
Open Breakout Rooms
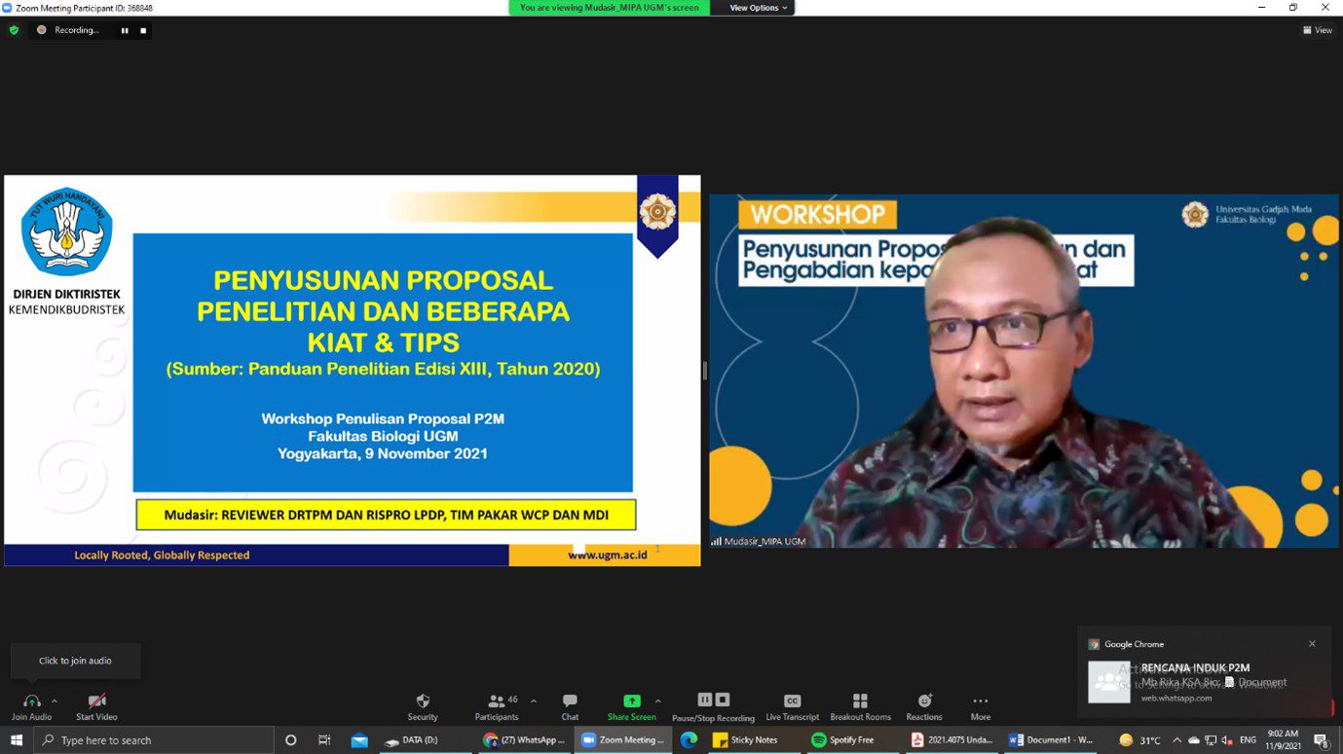(x=860, y=707)
